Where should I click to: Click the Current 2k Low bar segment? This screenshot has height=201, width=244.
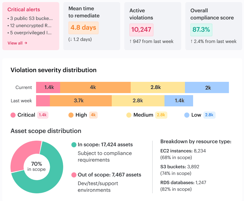207,87
